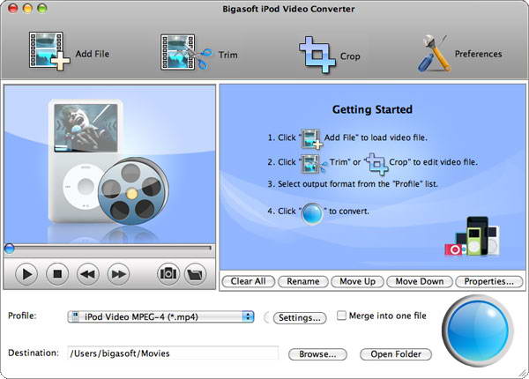Rewind the preview video
The image size is (529, 379).
pos(87,274)
